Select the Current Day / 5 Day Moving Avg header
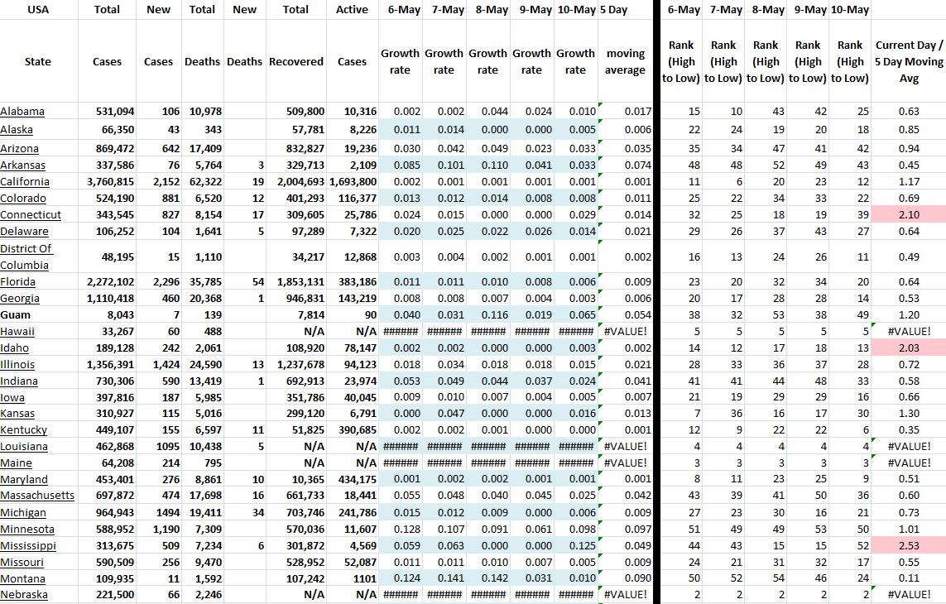This screenshot has height=604, width=946. click(x=908, y=61)
